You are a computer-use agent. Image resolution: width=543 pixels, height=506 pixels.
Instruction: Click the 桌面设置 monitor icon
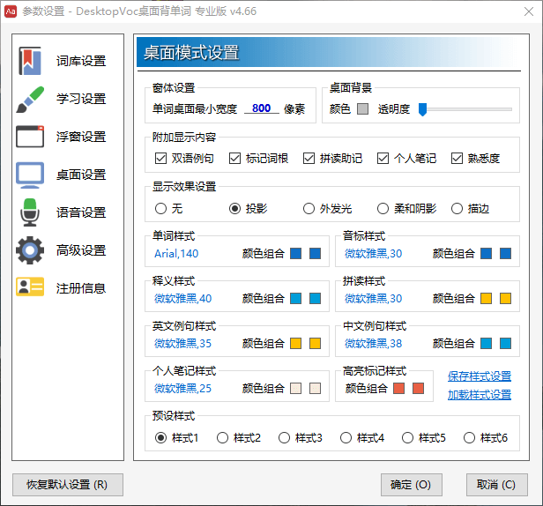(31, 175)
